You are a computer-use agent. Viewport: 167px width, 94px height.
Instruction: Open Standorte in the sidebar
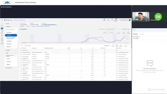click(8, 64)
